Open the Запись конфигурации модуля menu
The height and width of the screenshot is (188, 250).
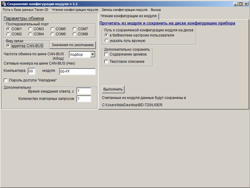[x=124, y=10]
